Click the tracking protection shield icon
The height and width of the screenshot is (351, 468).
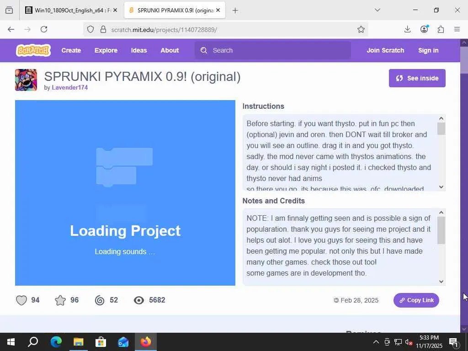90,29
